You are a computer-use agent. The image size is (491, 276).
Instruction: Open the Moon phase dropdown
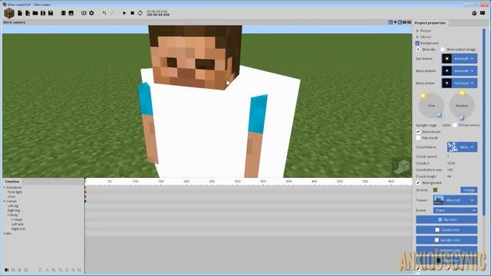[460, 83]
